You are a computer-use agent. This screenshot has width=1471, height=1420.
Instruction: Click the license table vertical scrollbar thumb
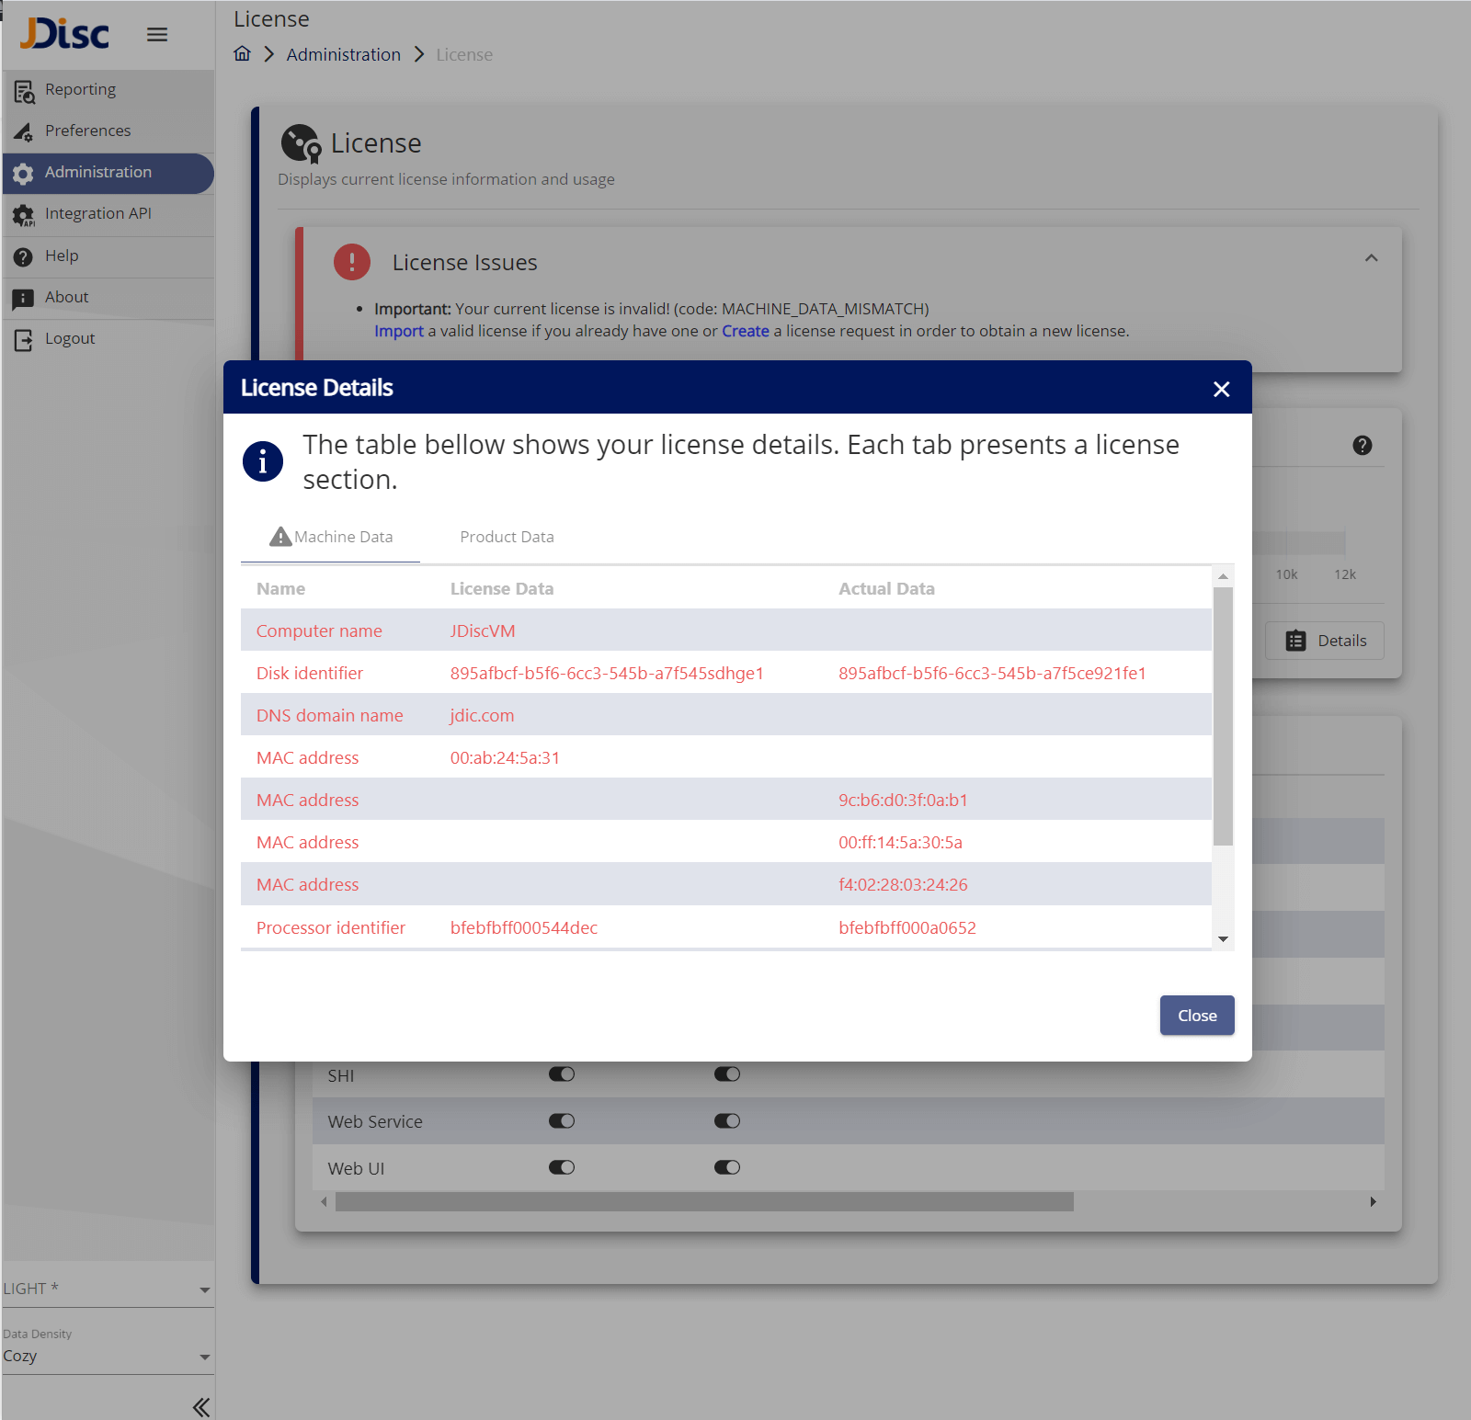click(x=1223, y=715)
